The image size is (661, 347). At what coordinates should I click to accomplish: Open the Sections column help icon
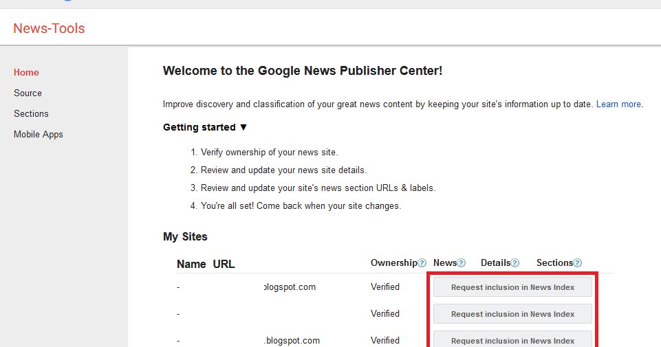578,263
